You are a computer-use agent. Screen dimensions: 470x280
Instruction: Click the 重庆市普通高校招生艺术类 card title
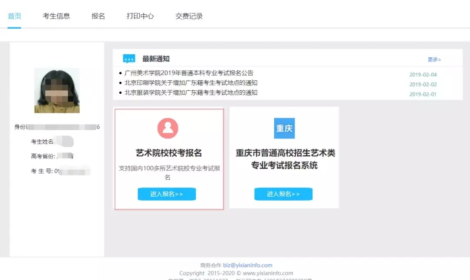pyautogui.click(x=285, y=153)
